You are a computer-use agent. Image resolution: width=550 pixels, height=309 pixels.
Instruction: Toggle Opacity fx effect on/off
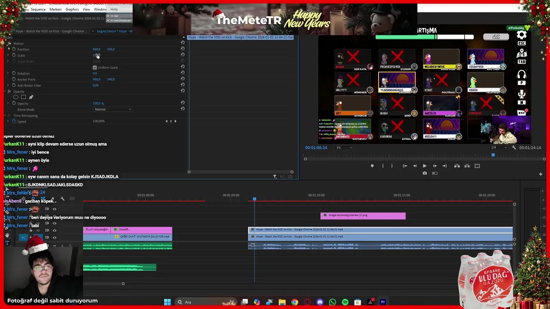tap(9, 91)
